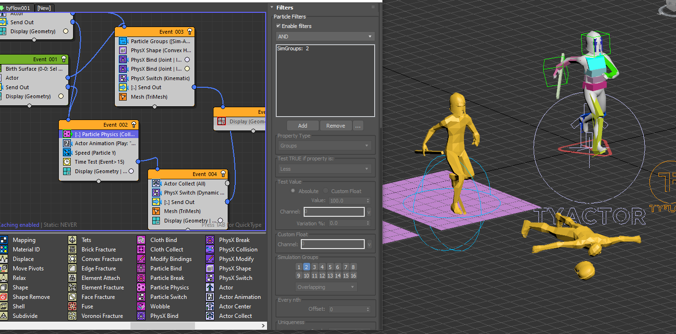Image resolution: width=676 pixels, height=334 pixels.
Task: Turn off simulation group 2
Action: click(306, 267)
